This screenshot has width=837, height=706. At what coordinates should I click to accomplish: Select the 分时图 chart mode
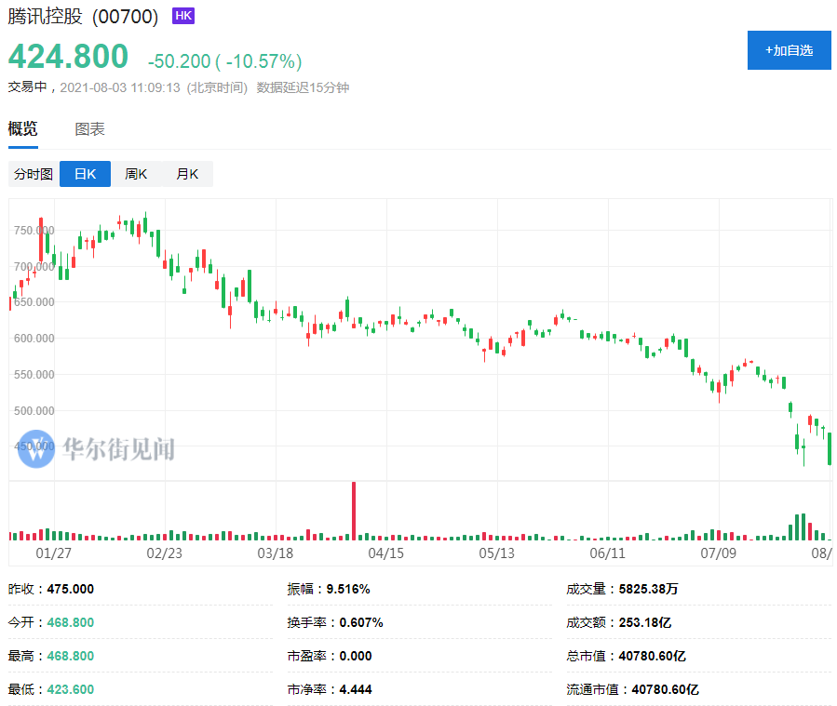pos(34,174)
